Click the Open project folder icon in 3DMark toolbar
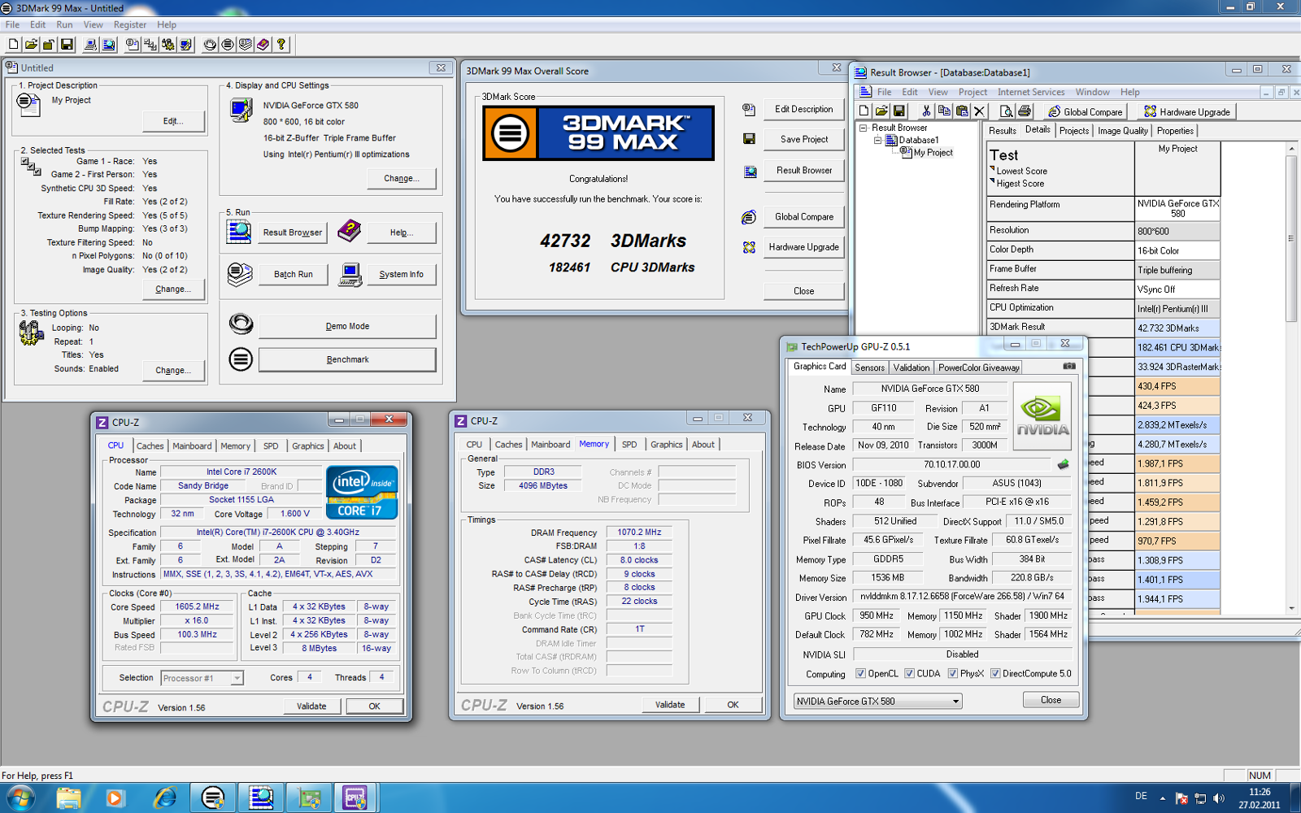The width and height of the screenshot is (1301, 813). click(x=31, y=45)
